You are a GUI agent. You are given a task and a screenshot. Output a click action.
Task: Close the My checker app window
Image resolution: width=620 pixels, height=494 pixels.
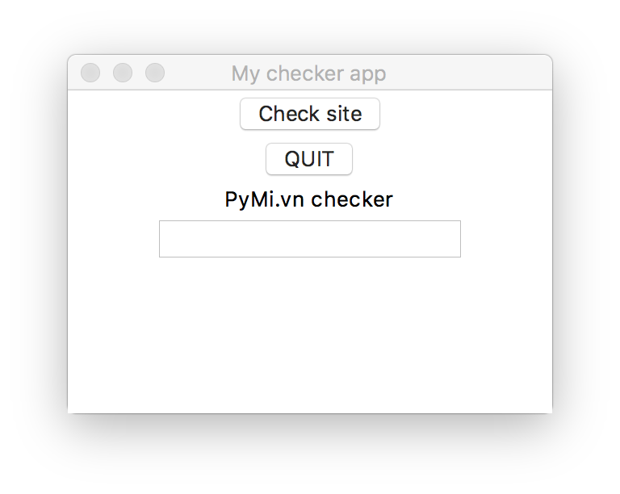tap(90, 73)
